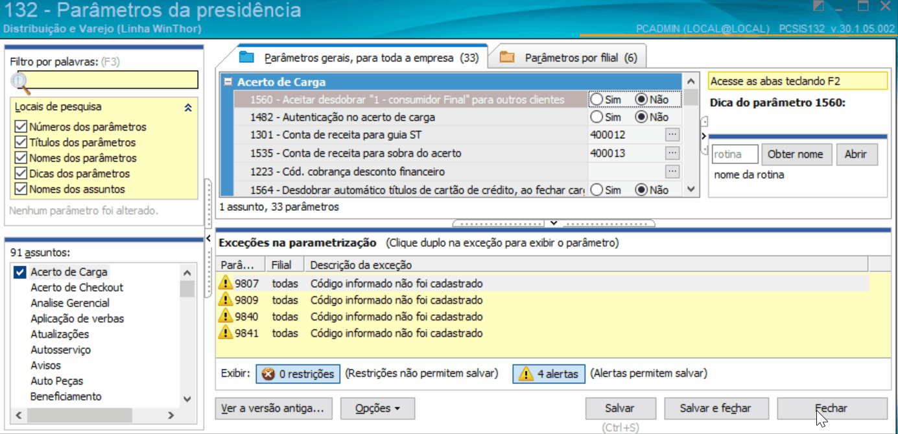
Task: Select the Analise Gerencial subject
Action: pos(70,303)
